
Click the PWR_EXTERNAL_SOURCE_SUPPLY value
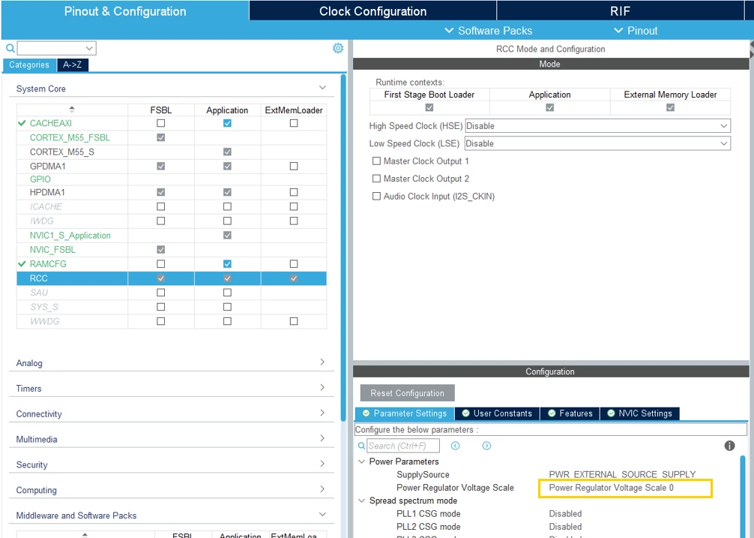622,474
